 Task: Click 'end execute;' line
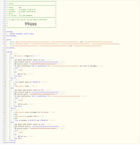(11, 142)
